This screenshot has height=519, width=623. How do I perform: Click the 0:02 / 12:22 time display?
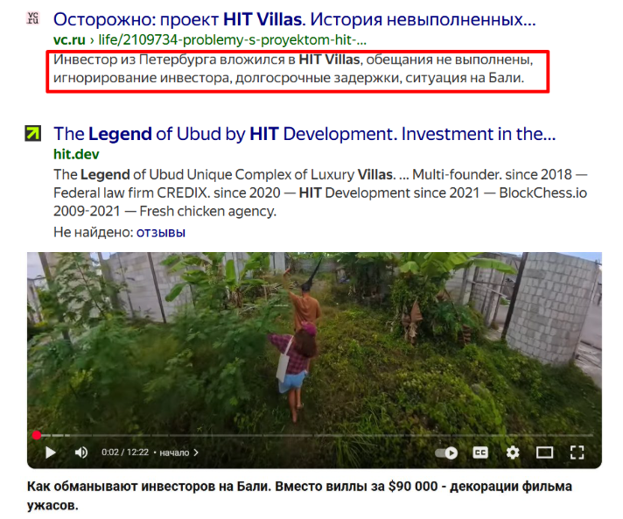(x=125, y=452)
